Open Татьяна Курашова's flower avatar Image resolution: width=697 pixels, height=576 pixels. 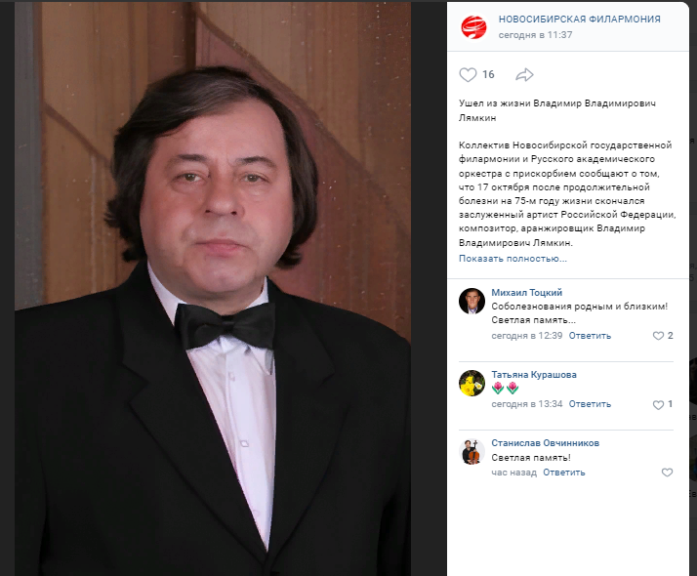pyautogui.click(x=471, y=383)
